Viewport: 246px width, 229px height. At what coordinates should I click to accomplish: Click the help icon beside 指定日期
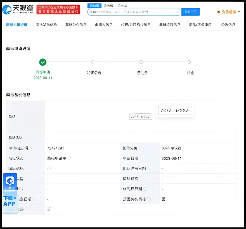coord(35,199)
